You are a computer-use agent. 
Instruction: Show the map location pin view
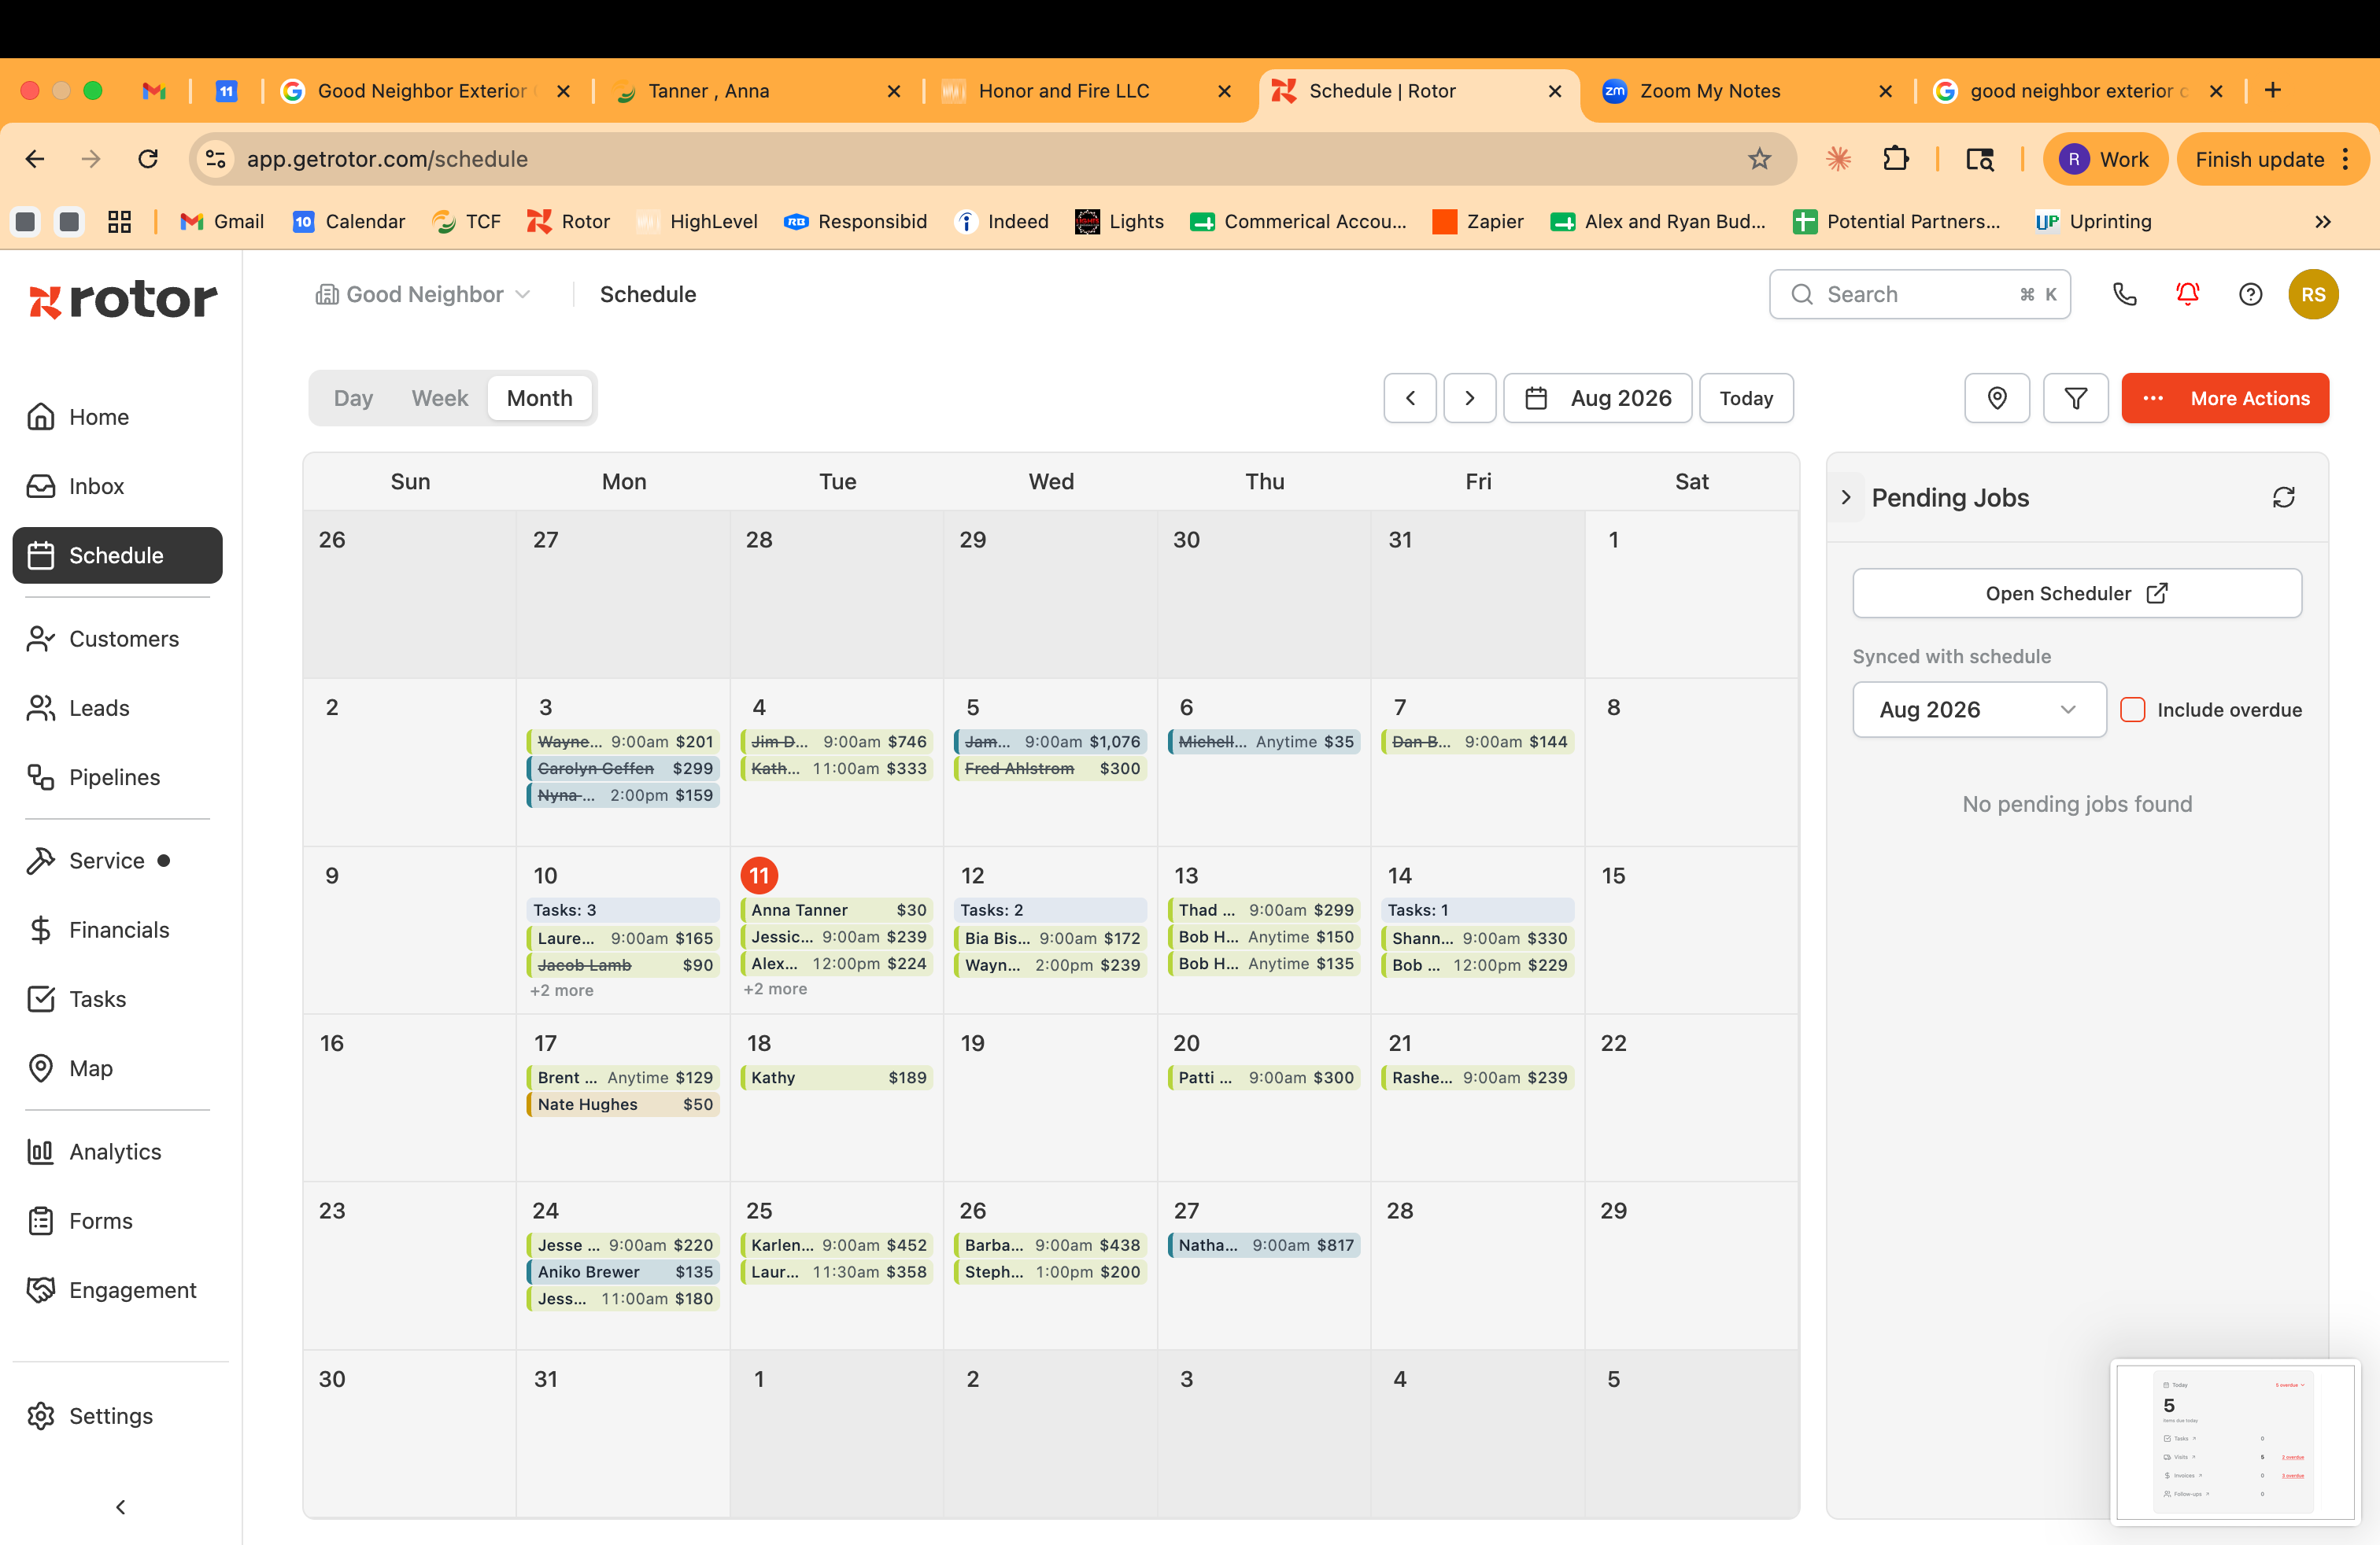(1997, 398)
